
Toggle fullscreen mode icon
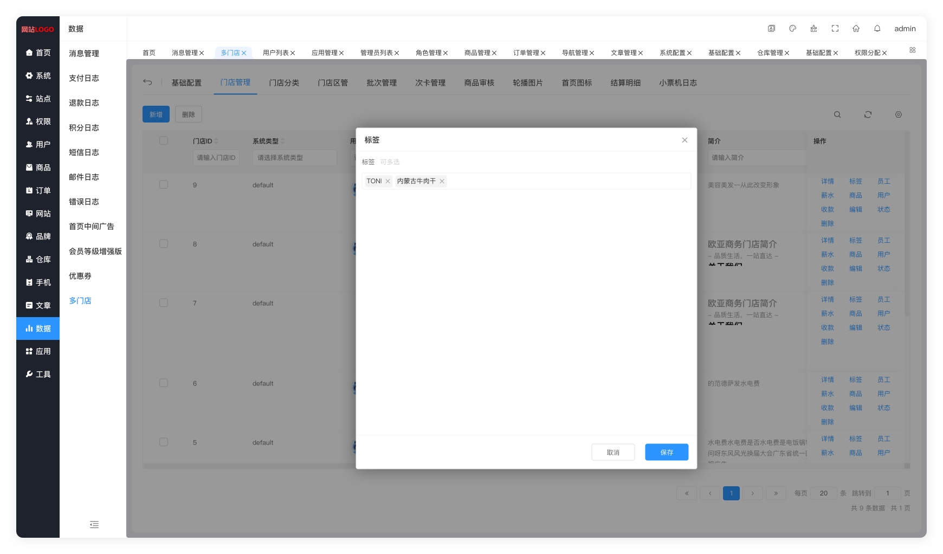click(x=835, y=29)
